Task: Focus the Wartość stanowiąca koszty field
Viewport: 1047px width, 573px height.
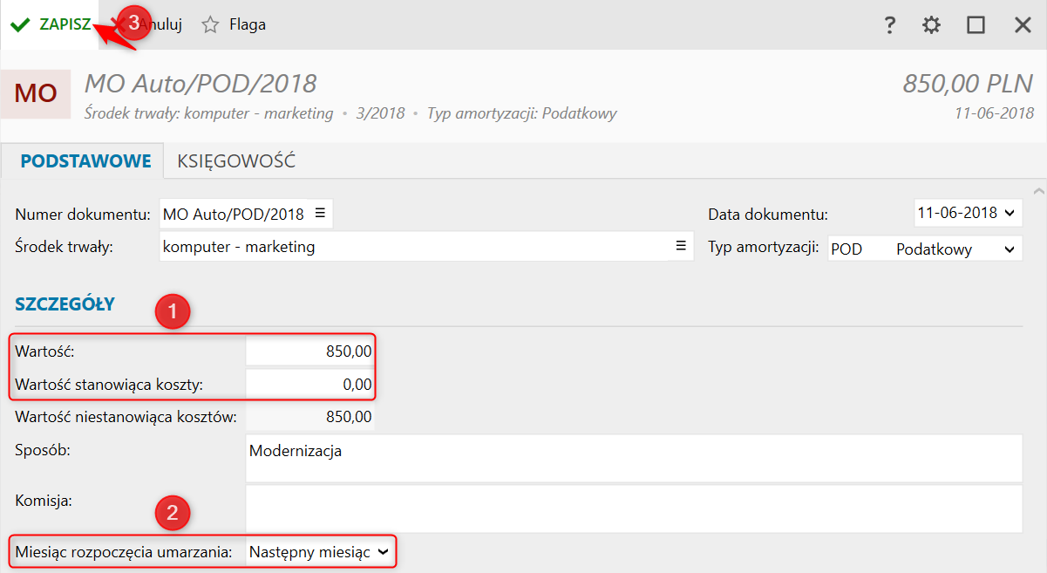Action: pyautogui.click(x=310, y=384)
